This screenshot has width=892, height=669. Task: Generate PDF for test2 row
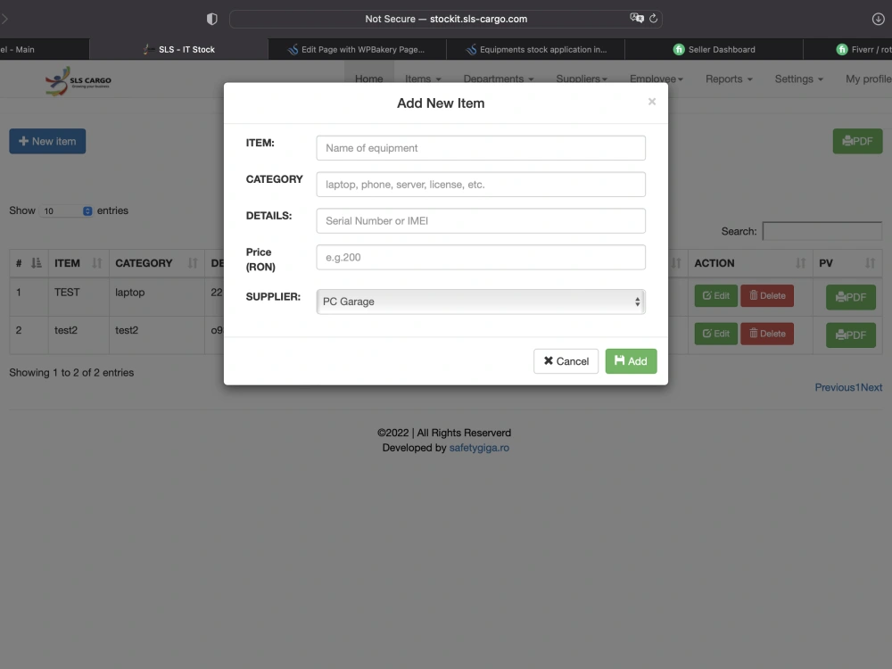tap(850, 335)
